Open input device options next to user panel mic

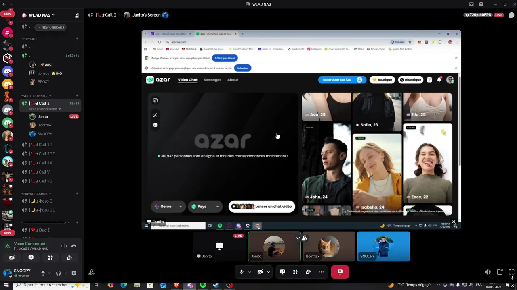click(x=50, y=273)
